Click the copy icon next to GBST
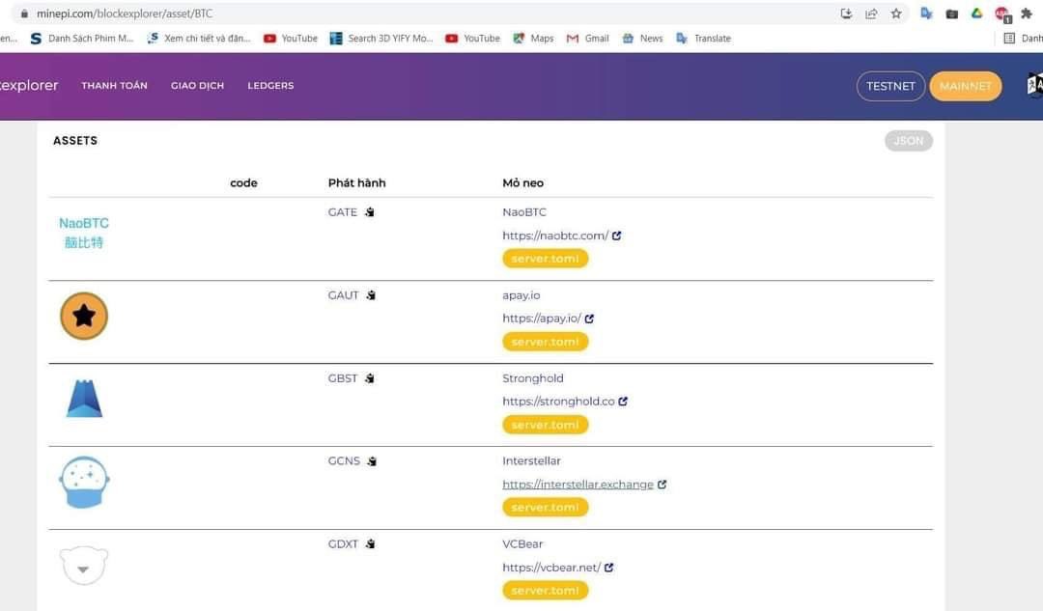 pyautogui.click(x=369, y=378)
